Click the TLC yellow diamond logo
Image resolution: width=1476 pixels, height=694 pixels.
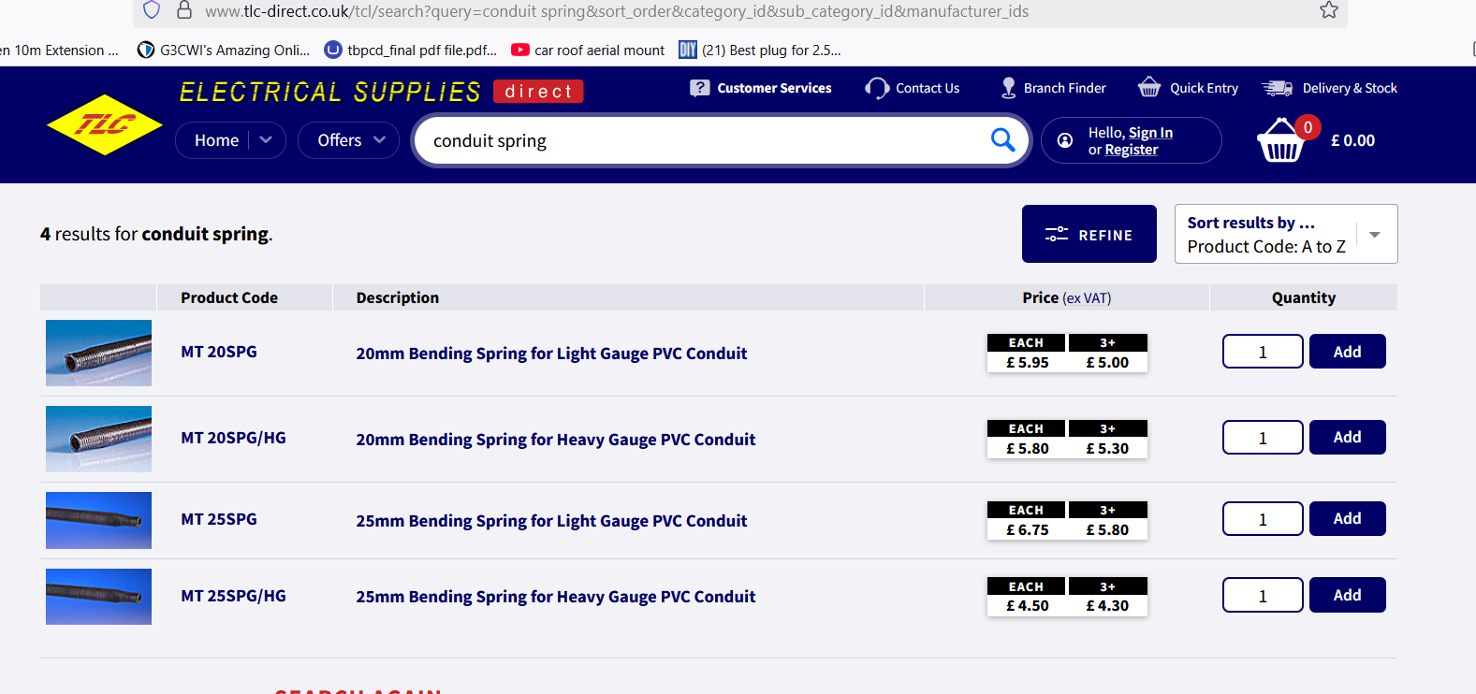tap(104, 124)
